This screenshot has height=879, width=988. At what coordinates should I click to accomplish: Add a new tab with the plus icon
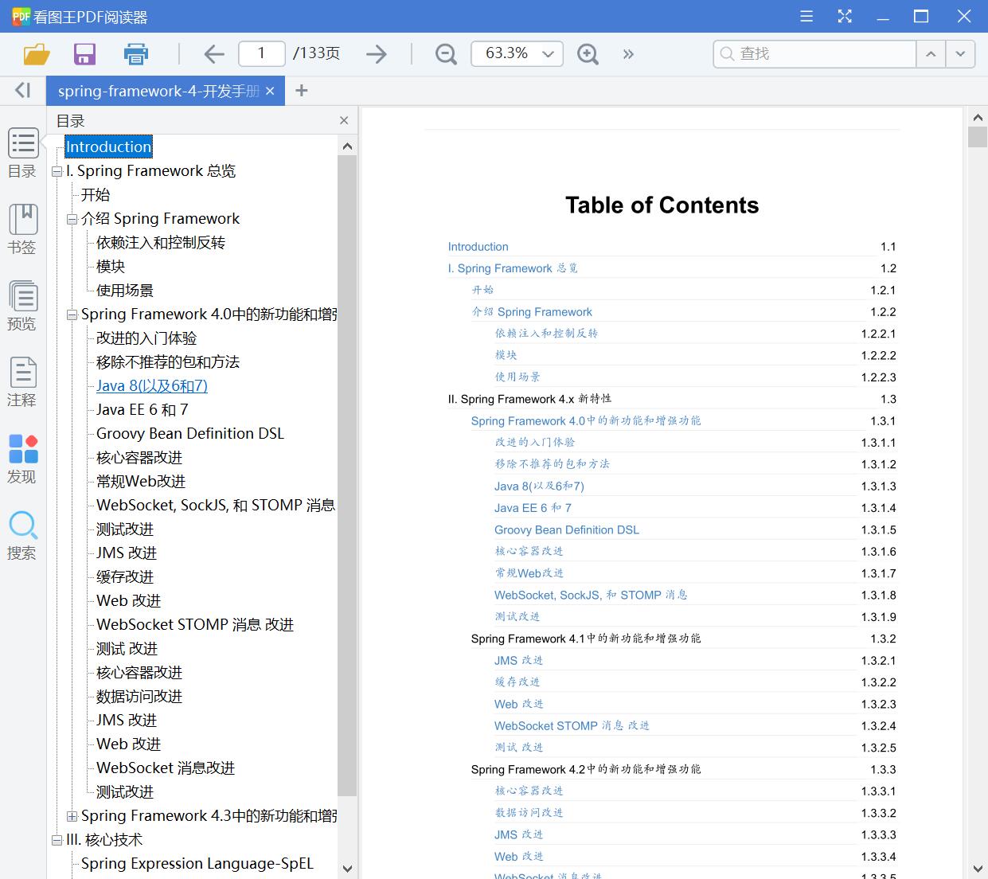pyautogui.click(x=301, y=91)
